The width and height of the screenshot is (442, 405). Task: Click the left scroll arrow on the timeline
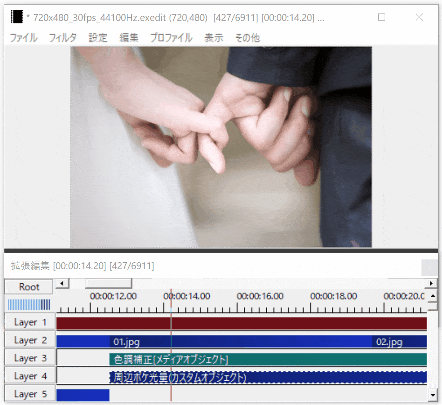point(62,283)
